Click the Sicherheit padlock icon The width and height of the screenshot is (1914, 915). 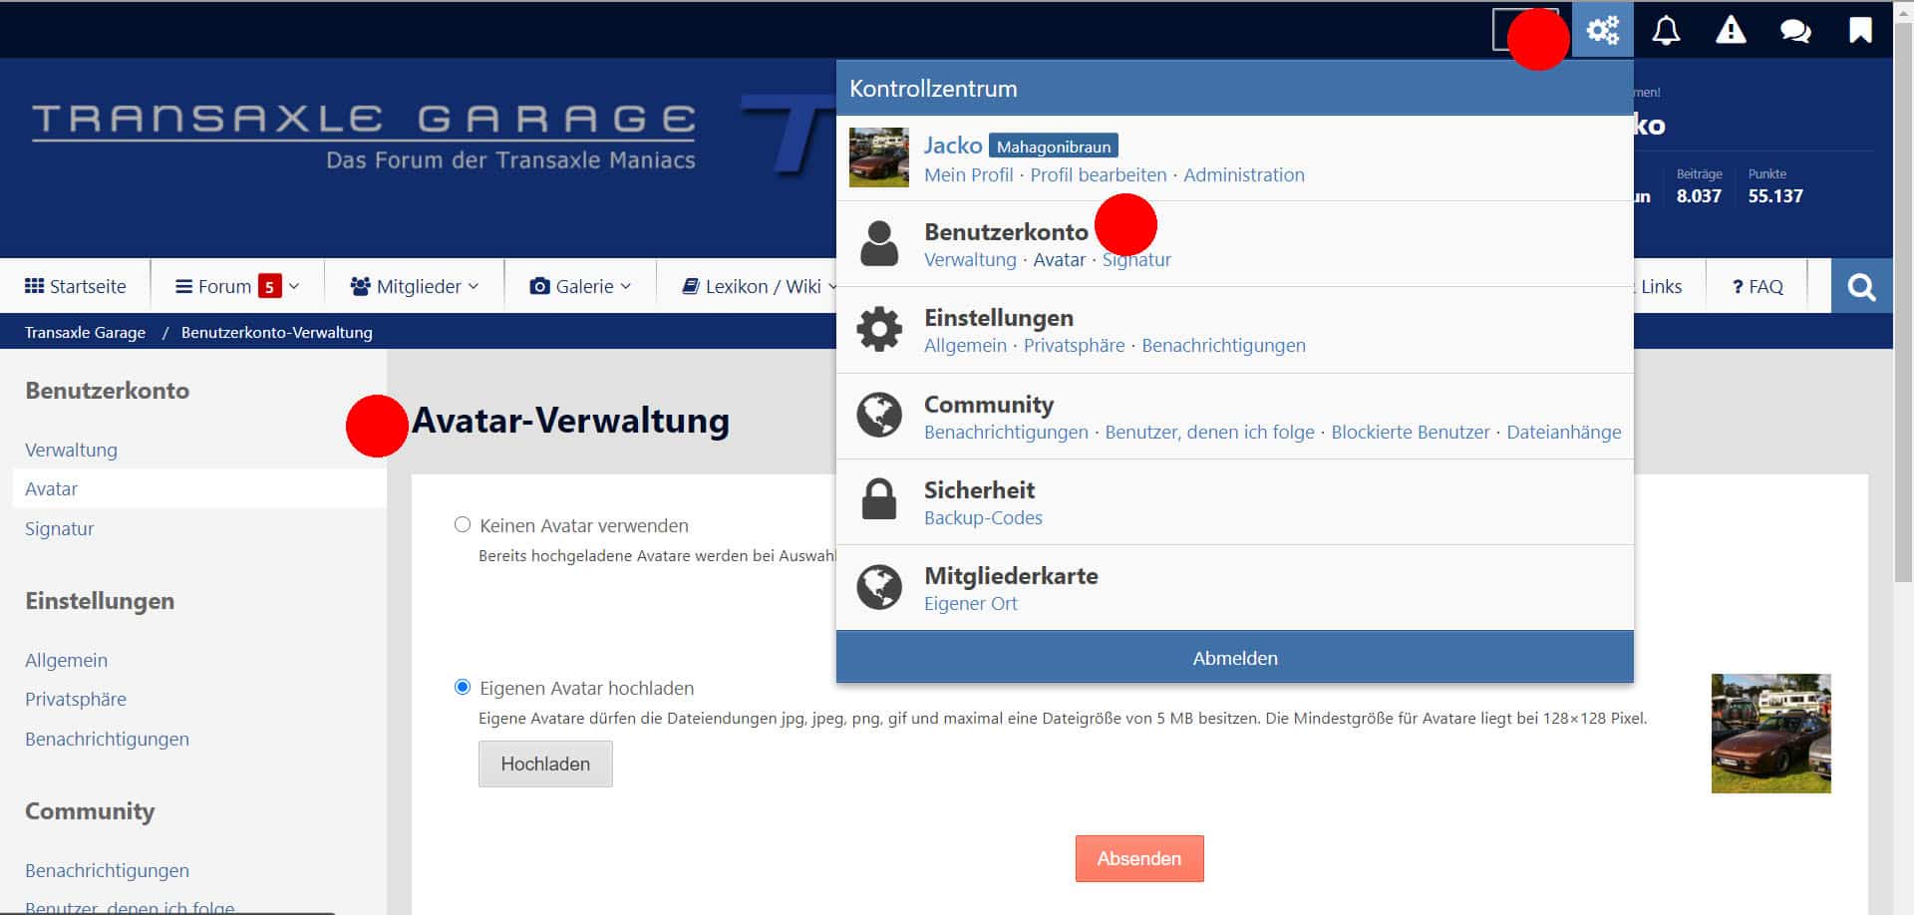pyautogui.click(x=879, y=500)
